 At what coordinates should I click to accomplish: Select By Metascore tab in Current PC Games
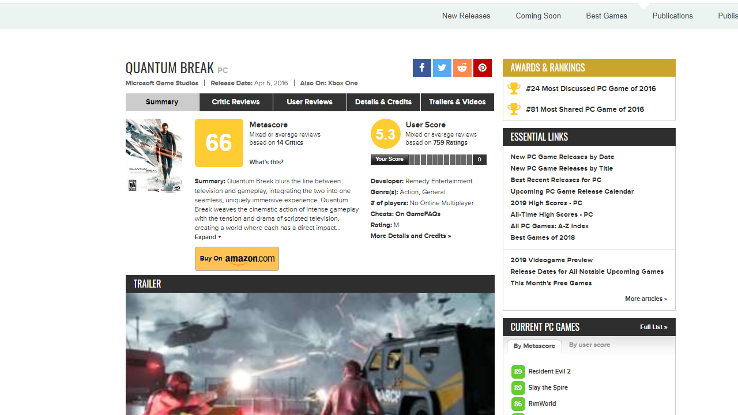point(534,346)
